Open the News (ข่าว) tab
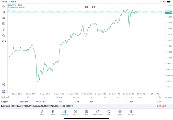Image resolution: width=173 pixels, height=120 pixels. click(x=86, y=112)
